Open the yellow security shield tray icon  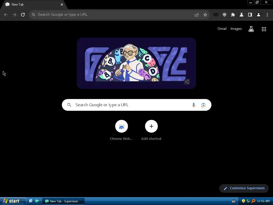tap(243, 201)
